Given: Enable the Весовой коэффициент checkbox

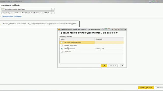Looking at the screenshot, I should (62, 42).
